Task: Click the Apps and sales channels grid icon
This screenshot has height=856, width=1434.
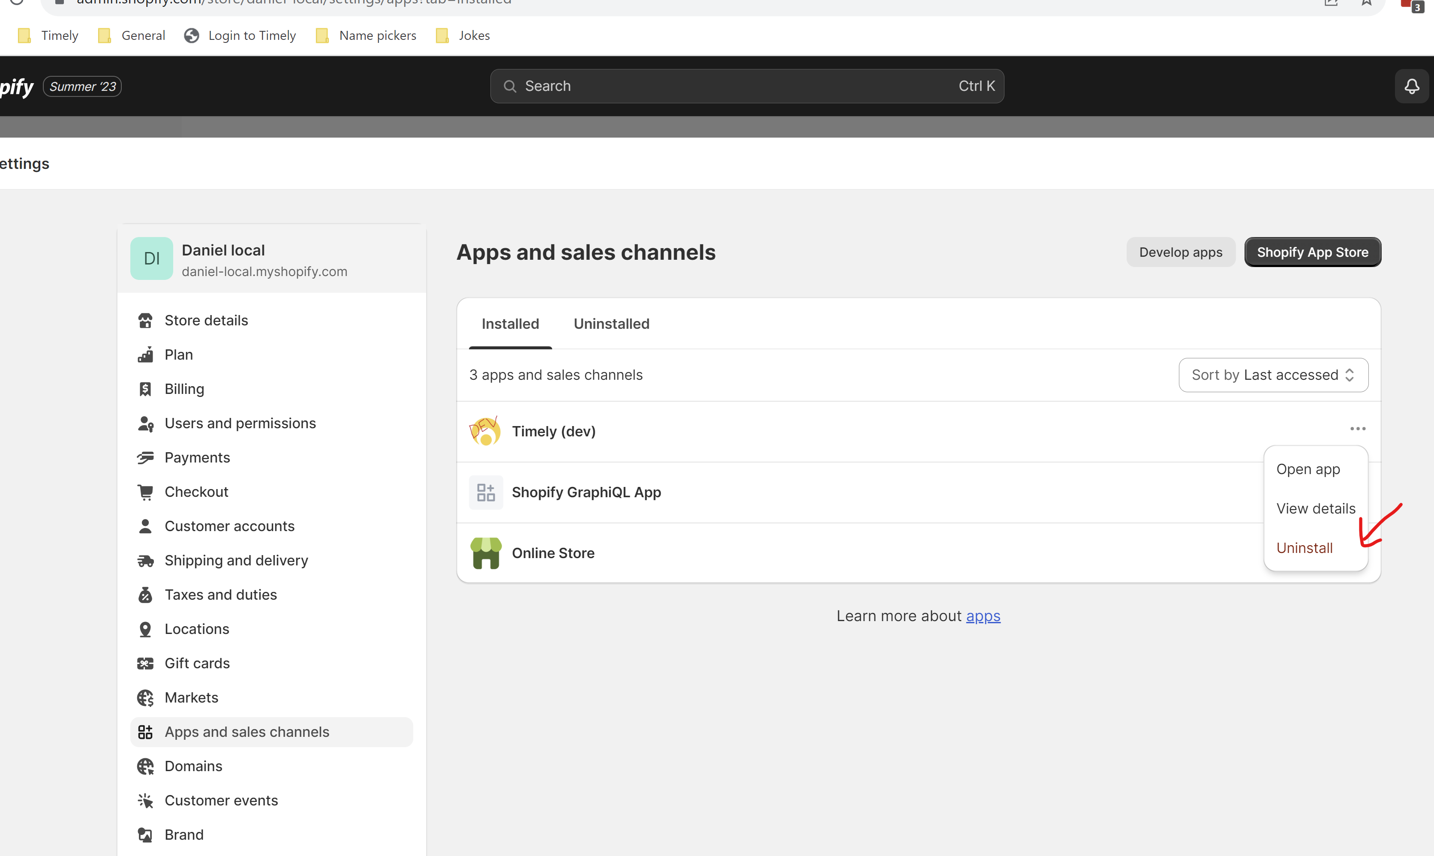Action: [145, 732]
